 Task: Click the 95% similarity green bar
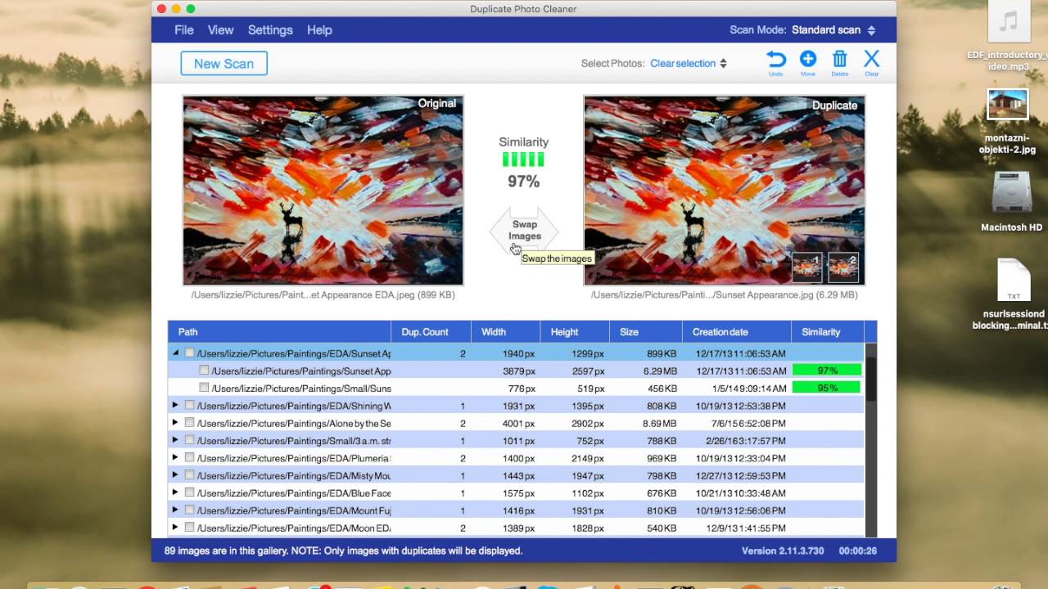(827, 388)
